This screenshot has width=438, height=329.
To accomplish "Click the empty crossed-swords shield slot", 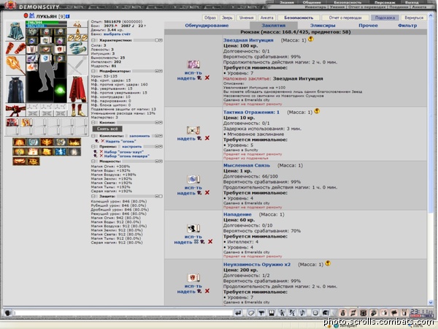I will click(x=77, y=66).
